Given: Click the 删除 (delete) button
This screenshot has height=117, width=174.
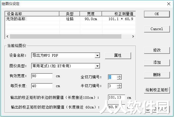Looking at the screenshot, I should (x=157, y=75).
